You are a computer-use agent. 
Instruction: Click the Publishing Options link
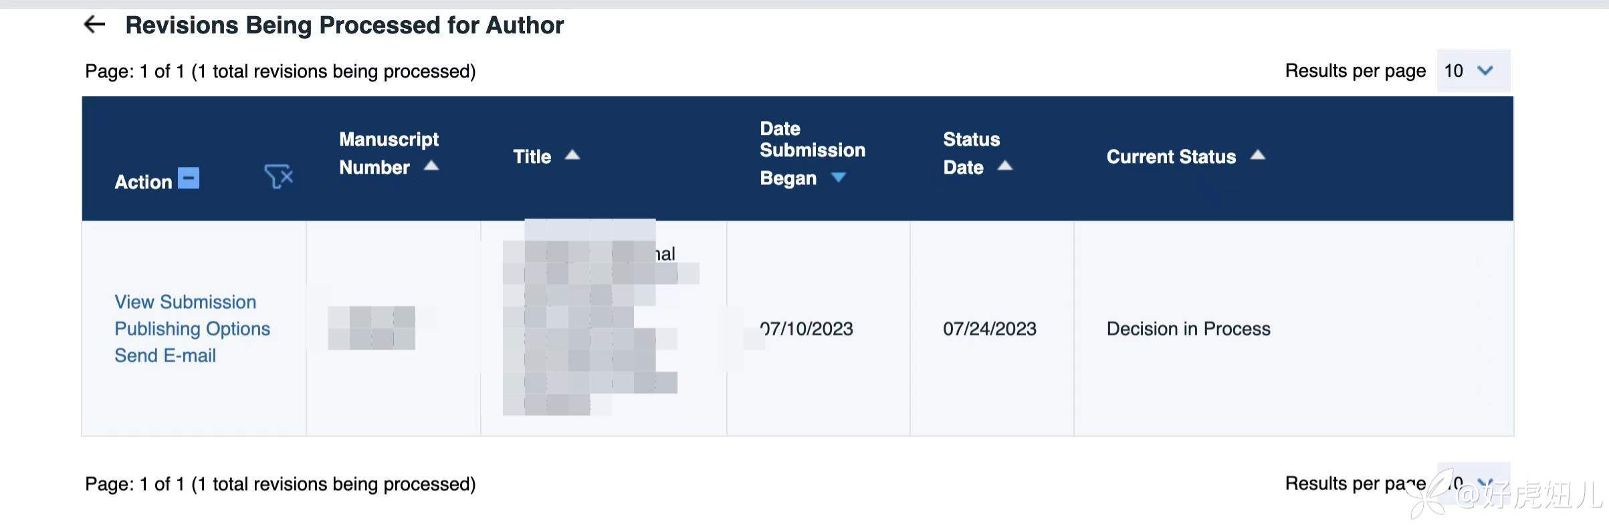pos(192,329)
